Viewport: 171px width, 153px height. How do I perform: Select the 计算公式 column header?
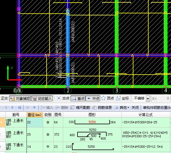[x=146, y=115]
